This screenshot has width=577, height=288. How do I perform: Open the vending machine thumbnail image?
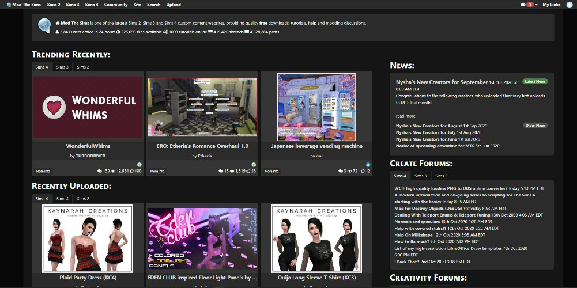tap(316, 107)
